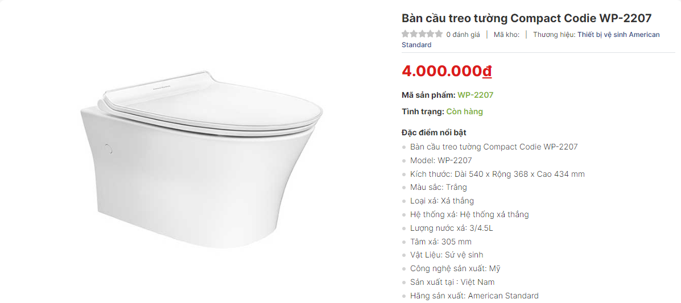Click the green WP-2207 product code
681x303 pixels.
475,95
